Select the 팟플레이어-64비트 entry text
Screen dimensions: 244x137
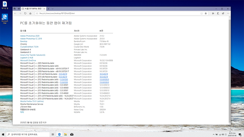(28, 109)
